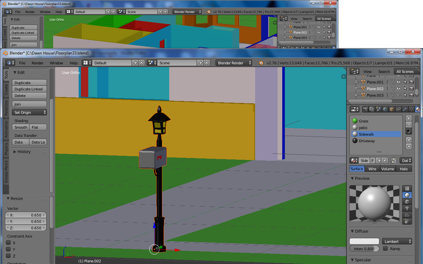Move material slot up arrow

tap(409, 140)
